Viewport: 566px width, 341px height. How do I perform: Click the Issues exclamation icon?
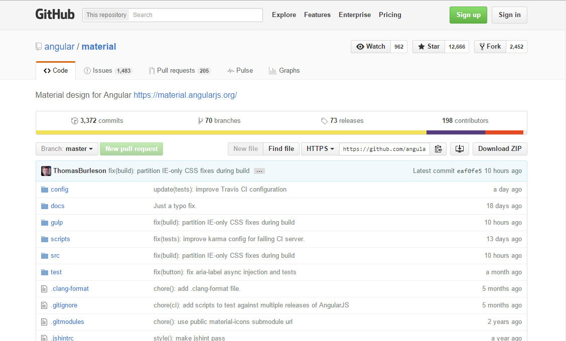click(x=87, y=71)
